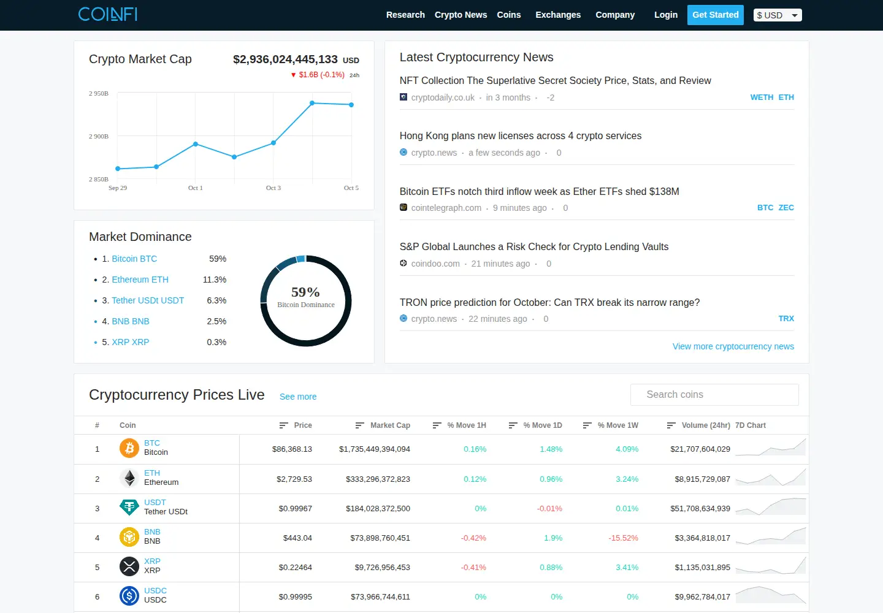
Task: Sort by Volume (24hr) icon
Action: 671,425
